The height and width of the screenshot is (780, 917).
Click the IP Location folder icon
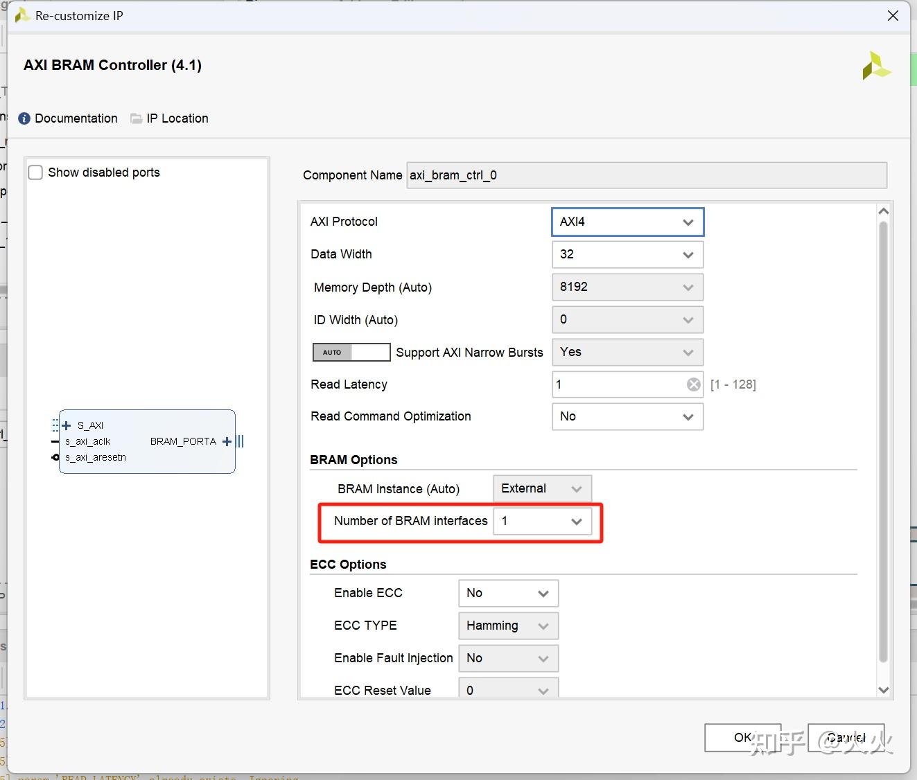pos(137,118)
